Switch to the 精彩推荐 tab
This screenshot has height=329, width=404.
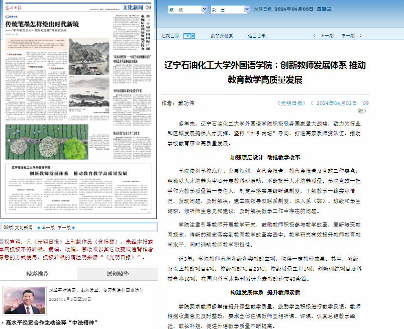click(x=39, y=274)
